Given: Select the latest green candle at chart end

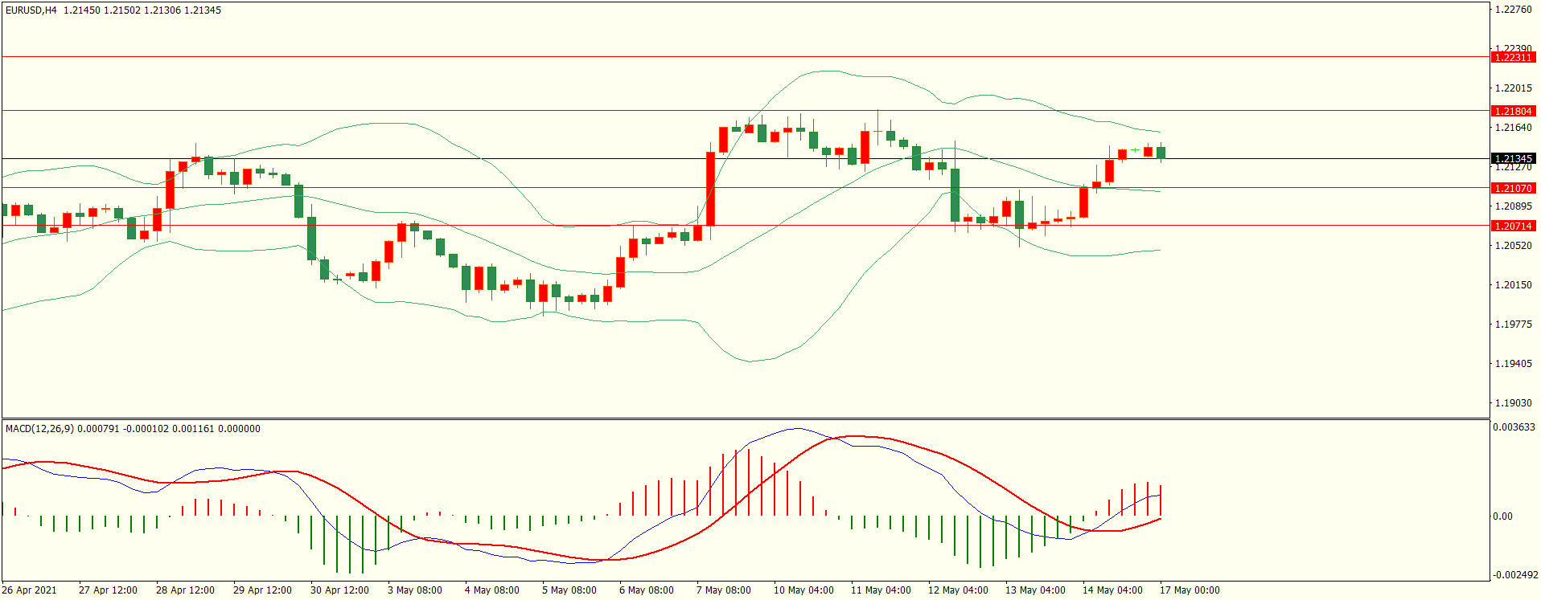Looking at the screenshot, I should pos(1161,153).
